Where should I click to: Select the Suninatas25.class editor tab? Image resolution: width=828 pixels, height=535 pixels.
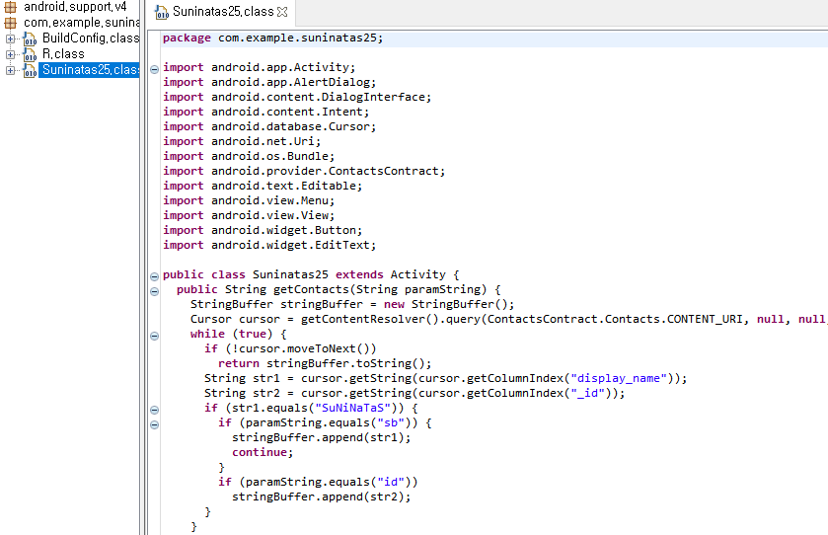click(x=222, y=12)
